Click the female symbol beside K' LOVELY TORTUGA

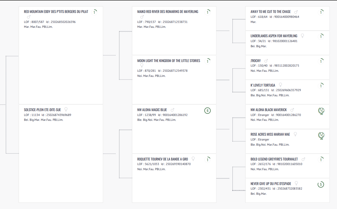point(280,85)
